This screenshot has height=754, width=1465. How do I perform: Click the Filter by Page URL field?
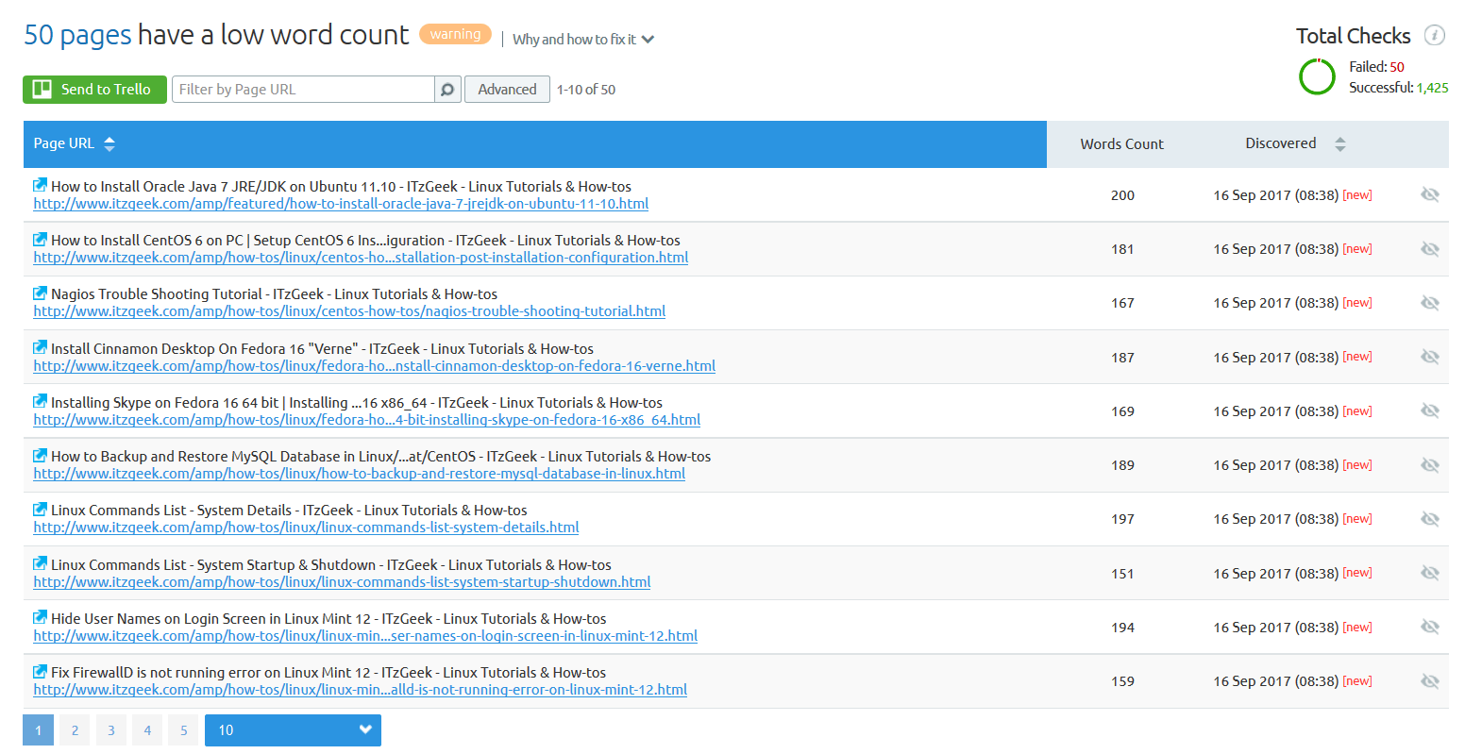click(302, 90)
